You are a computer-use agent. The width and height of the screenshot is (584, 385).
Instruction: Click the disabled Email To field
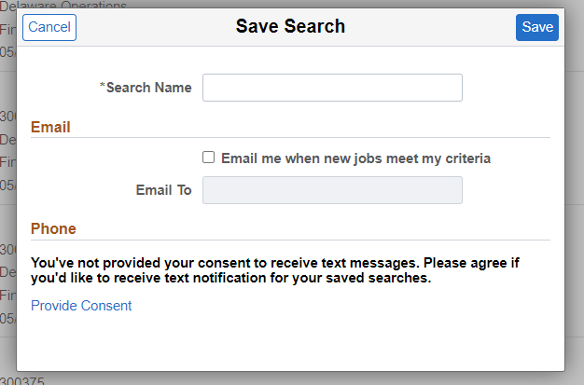tap(332, 190)
